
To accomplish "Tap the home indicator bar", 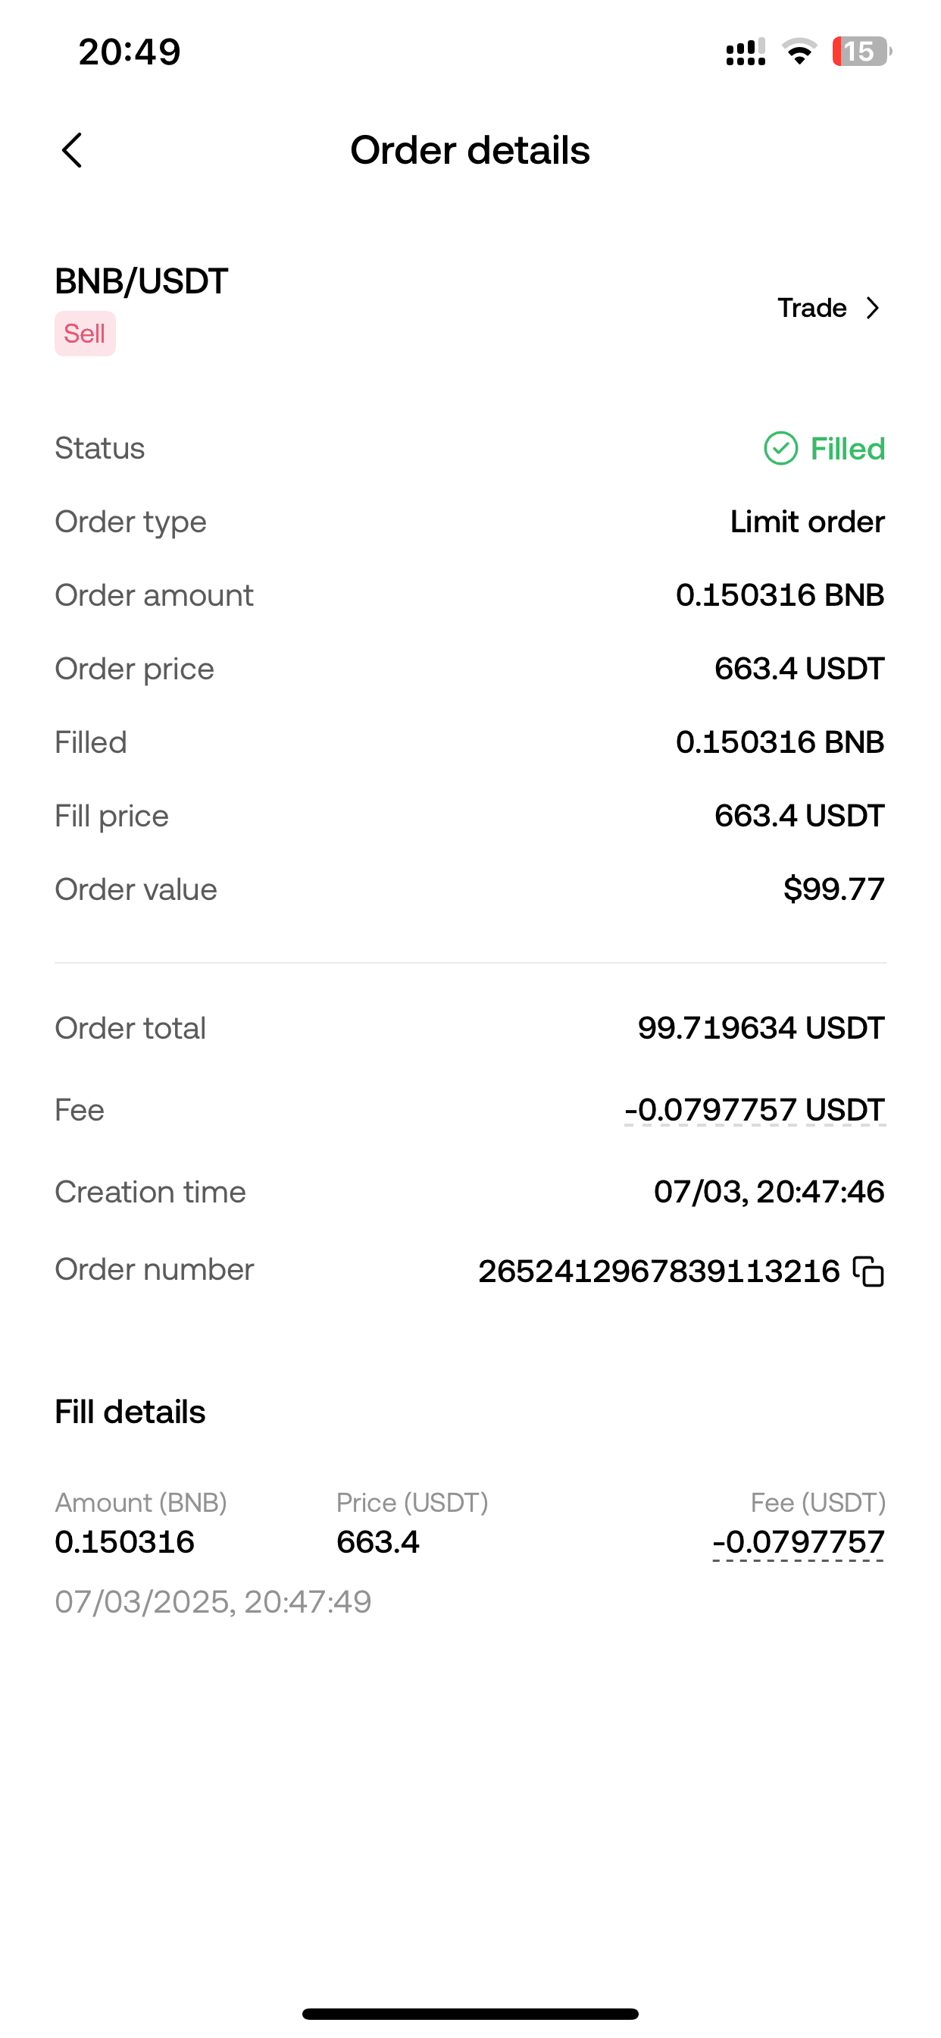I will pyautogui.click(x=470, y=2014).
